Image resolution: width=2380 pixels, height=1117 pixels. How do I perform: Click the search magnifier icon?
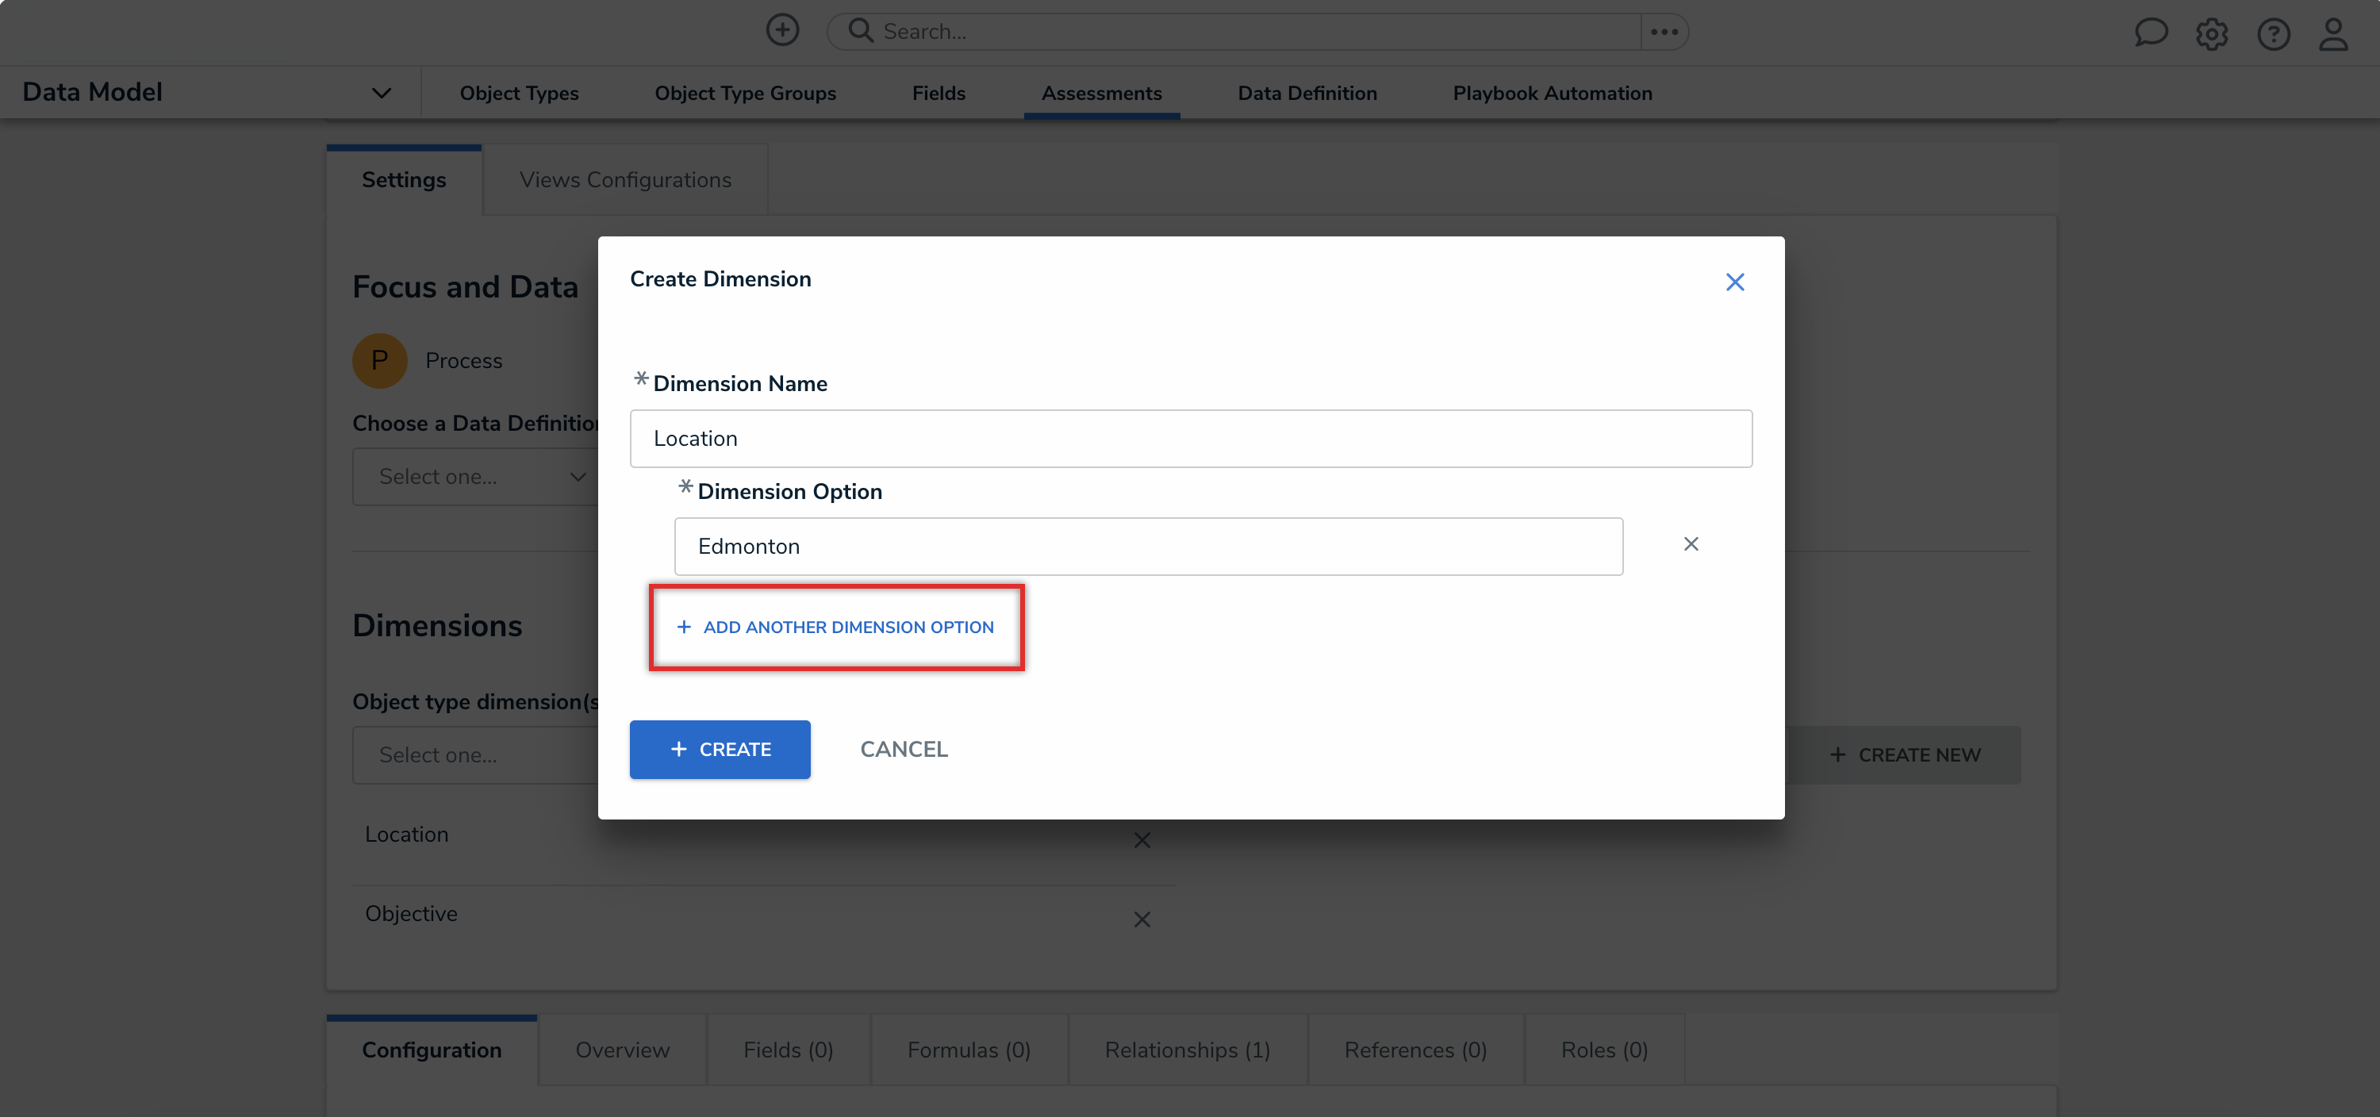coord(859,30)
